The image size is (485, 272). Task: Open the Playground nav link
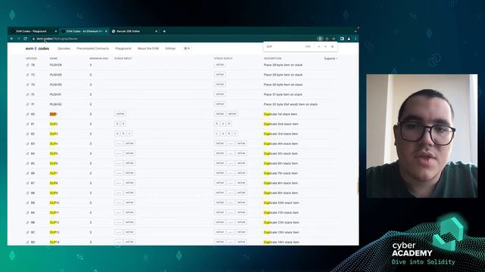[123, 48]
